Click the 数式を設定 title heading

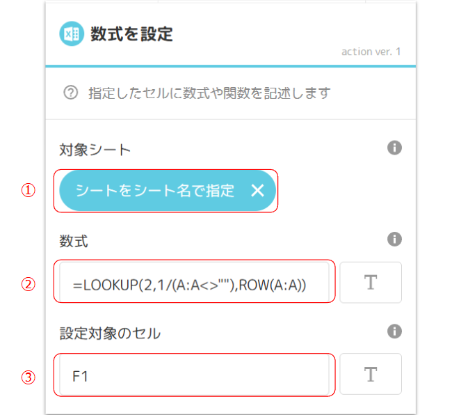131,34
